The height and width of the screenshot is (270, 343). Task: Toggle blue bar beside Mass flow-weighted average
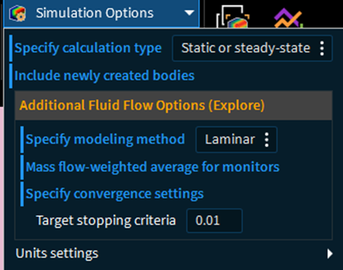(22, 168)
